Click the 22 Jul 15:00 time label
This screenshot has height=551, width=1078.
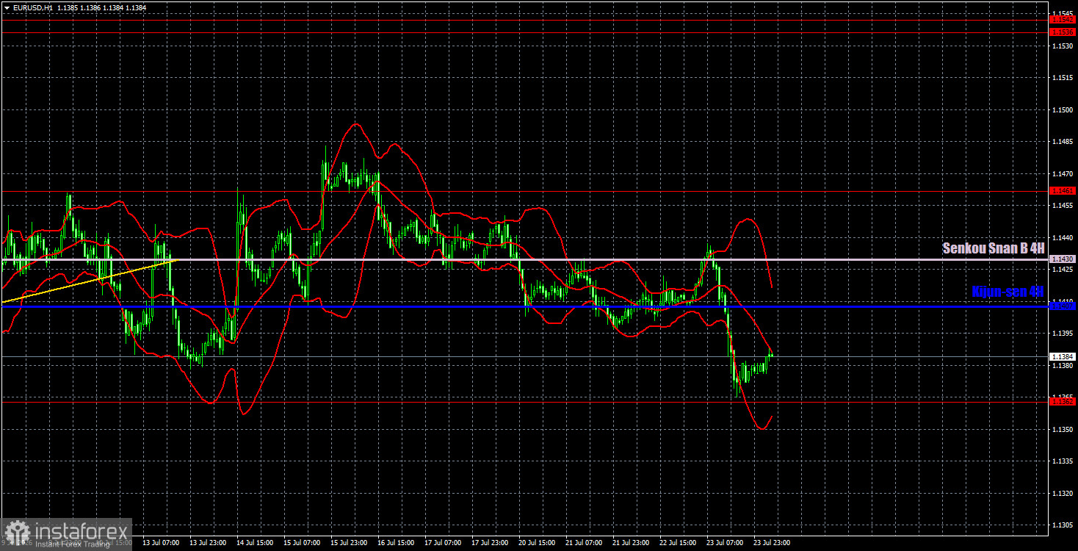click(x=678, y=543)
